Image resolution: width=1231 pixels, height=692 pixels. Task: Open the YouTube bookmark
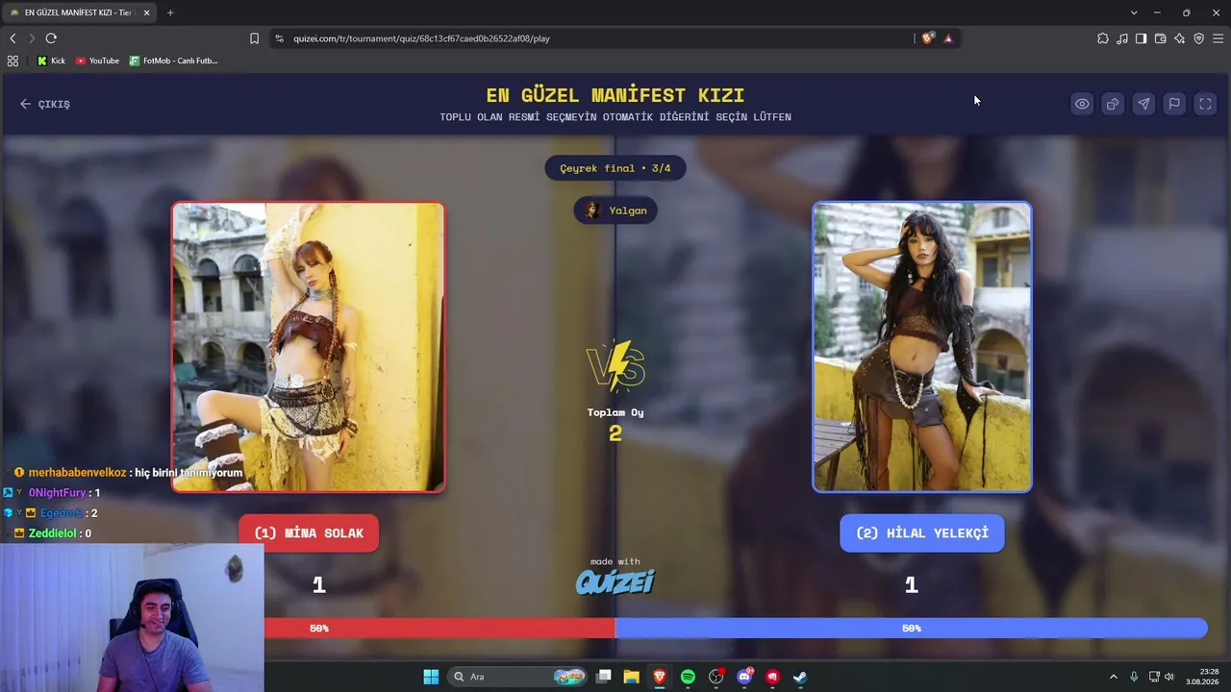pos(97,61)
